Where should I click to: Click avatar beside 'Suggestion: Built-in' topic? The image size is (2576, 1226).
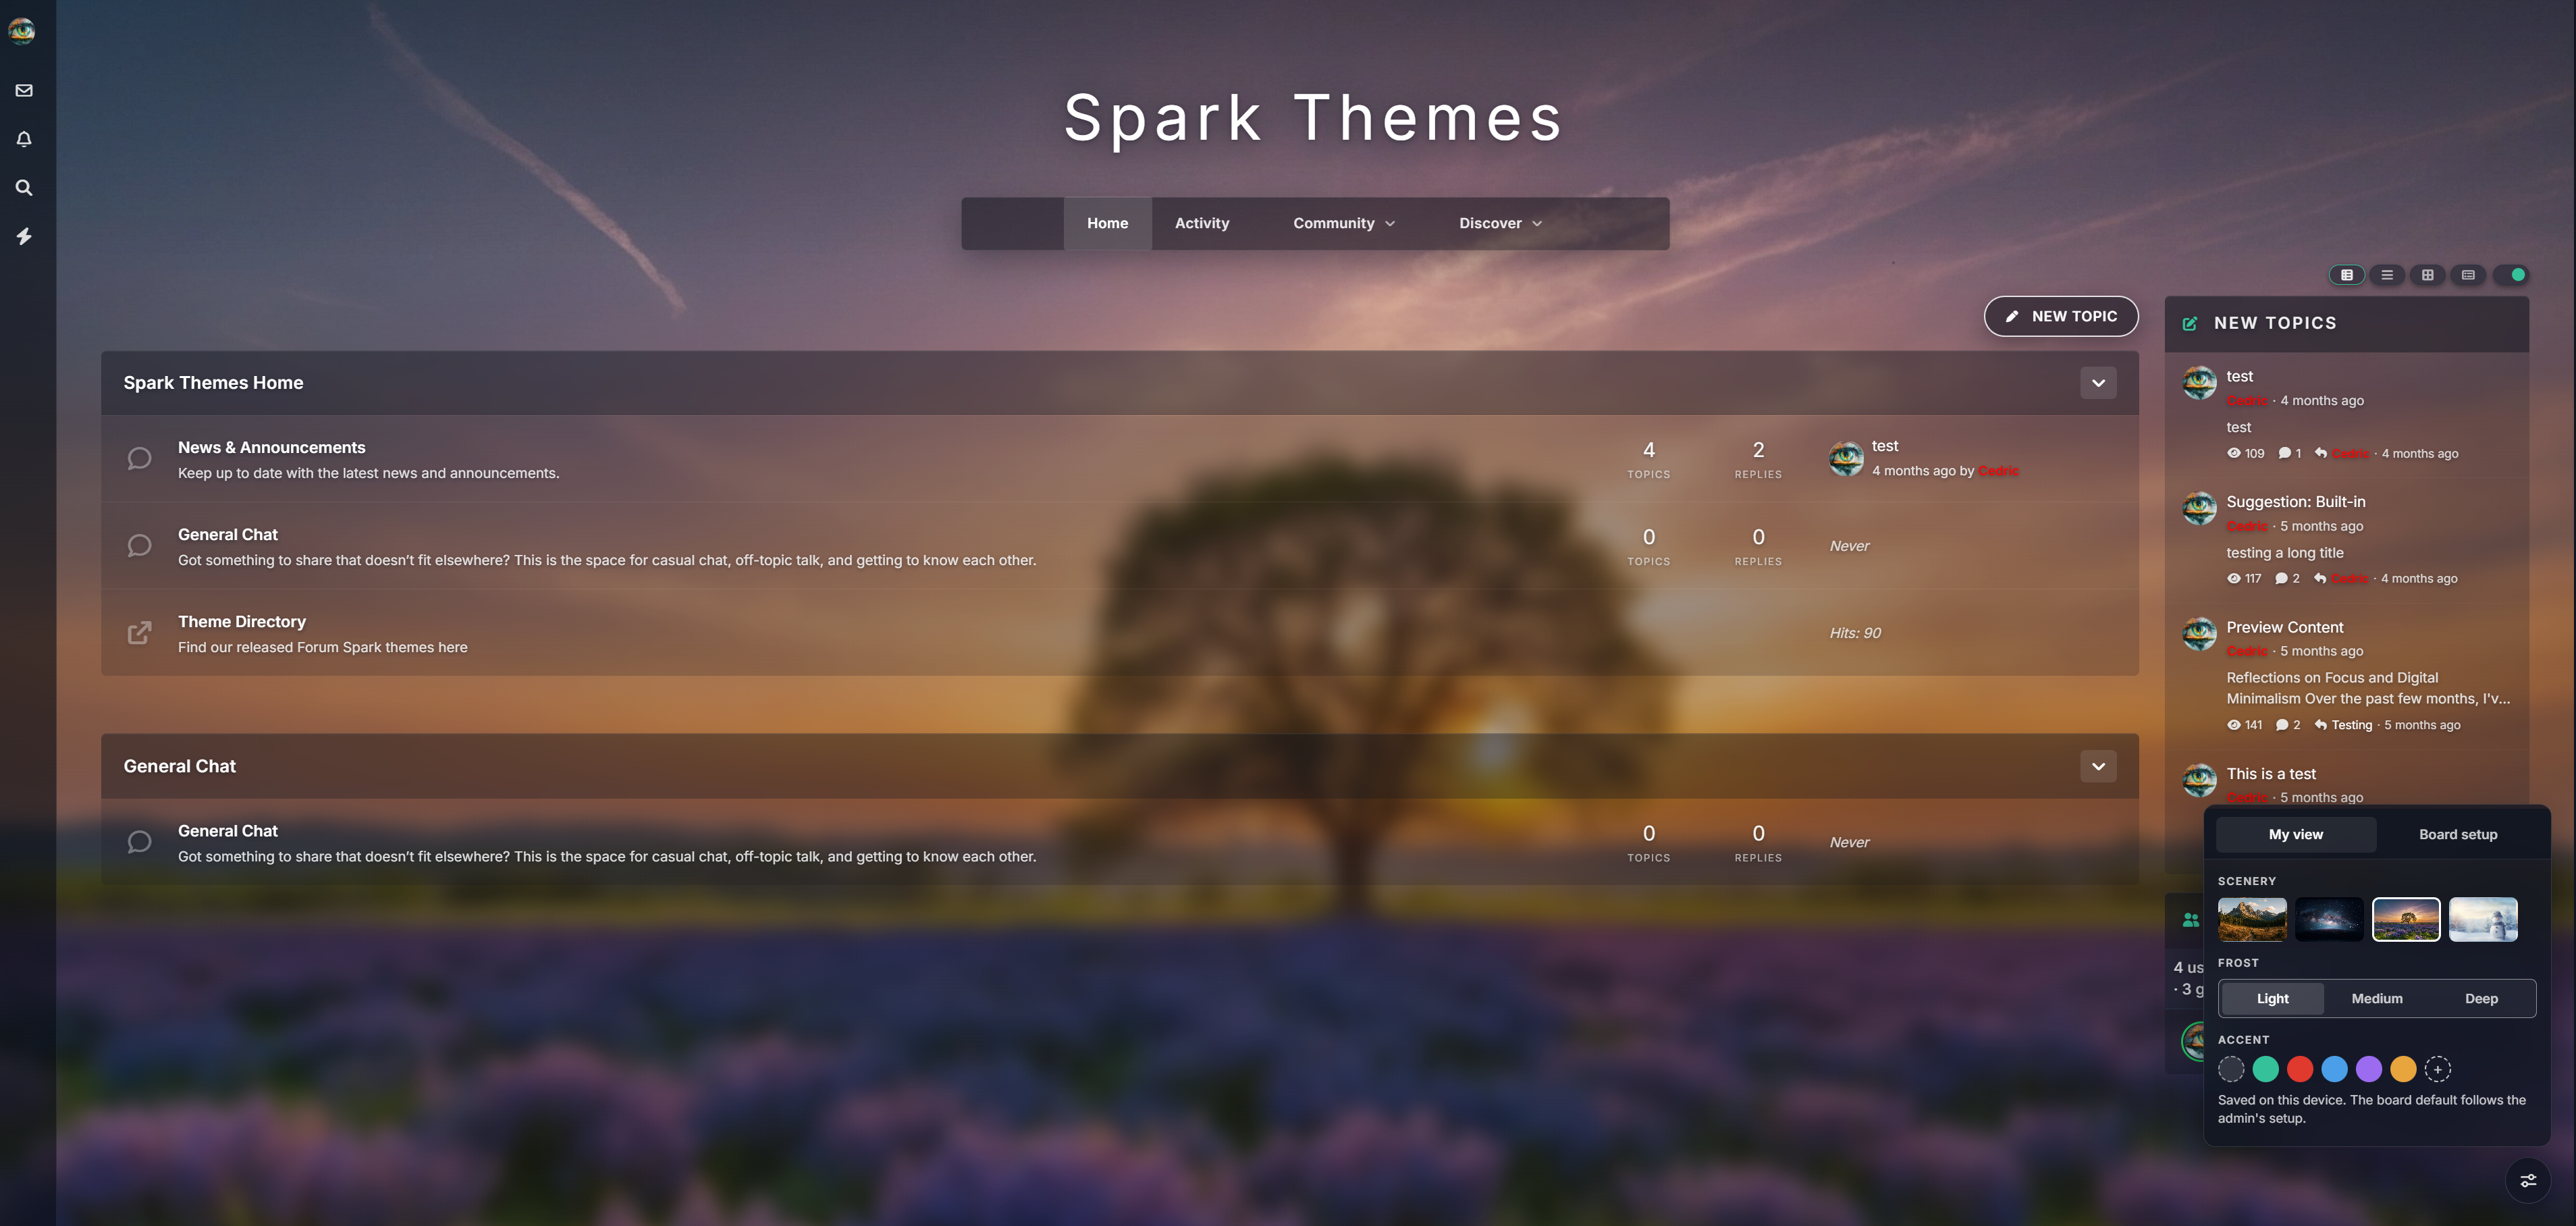click(2200, 508)
